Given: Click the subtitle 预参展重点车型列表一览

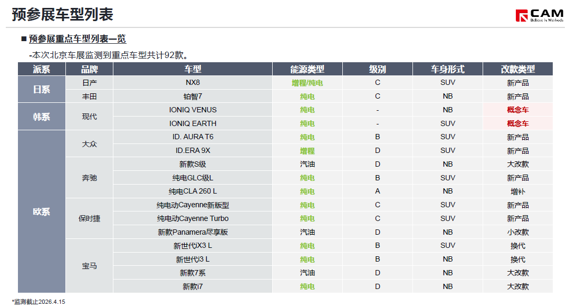Looking at the screenshot, I should pos(78,38).
